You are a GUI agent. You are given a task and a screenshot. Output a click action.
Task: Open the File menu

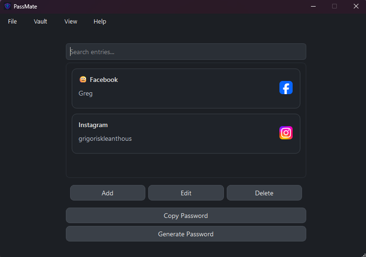click(x=12, y=22)
